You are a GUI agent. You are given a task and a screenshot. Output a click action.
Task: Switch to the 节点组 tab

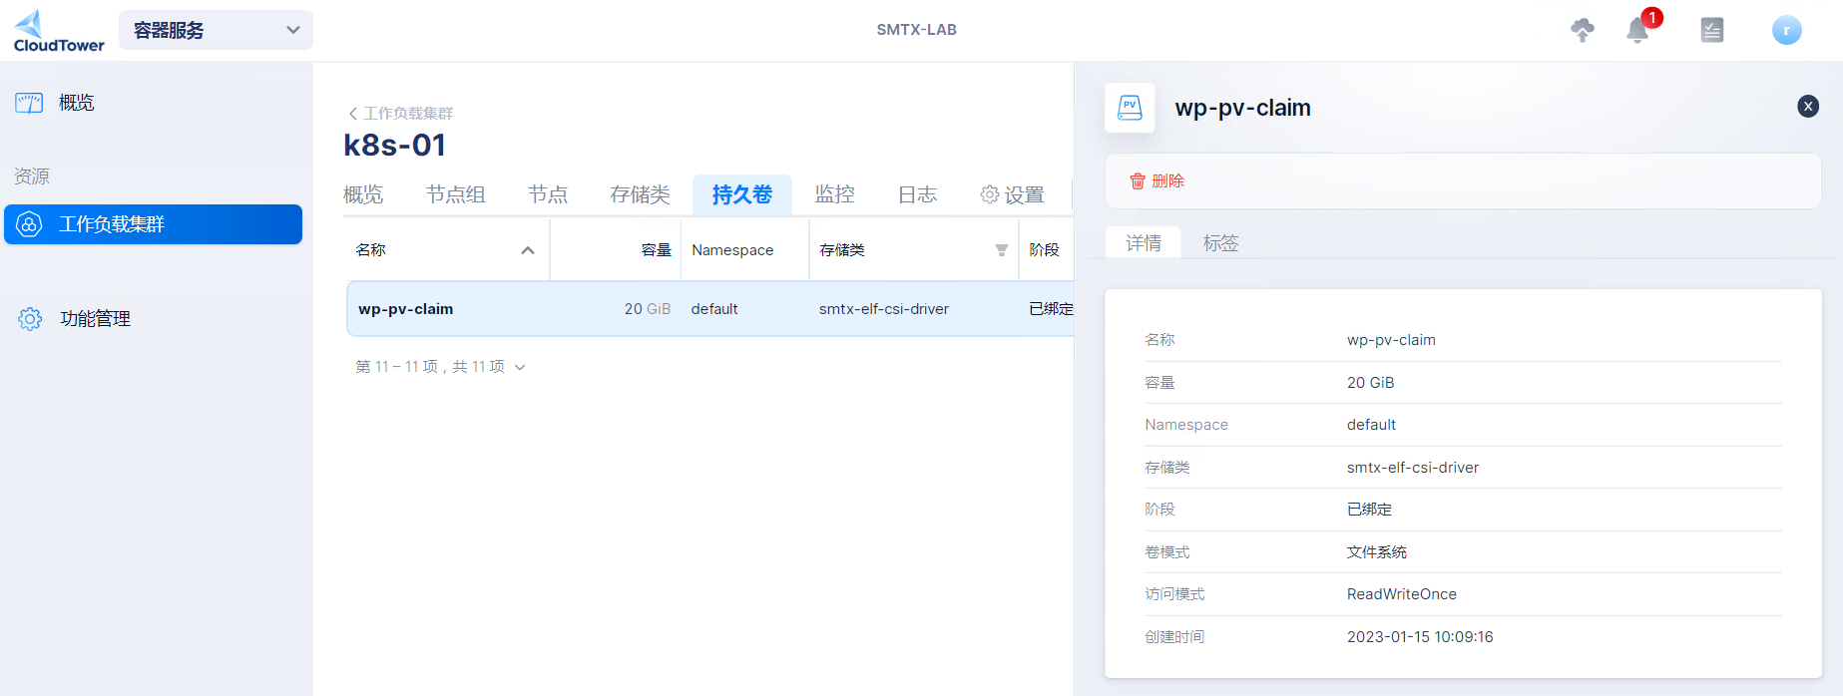(456, 194)
